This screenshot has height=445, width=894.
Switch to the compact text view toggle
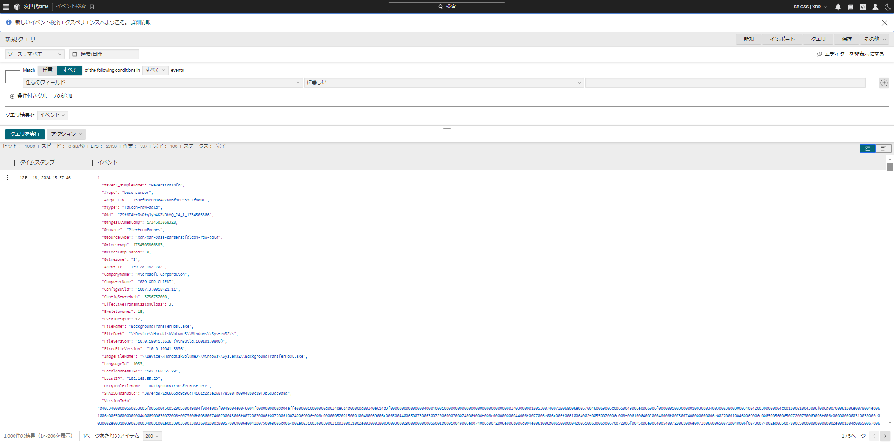pyautogui.click(x=883, y=148)
